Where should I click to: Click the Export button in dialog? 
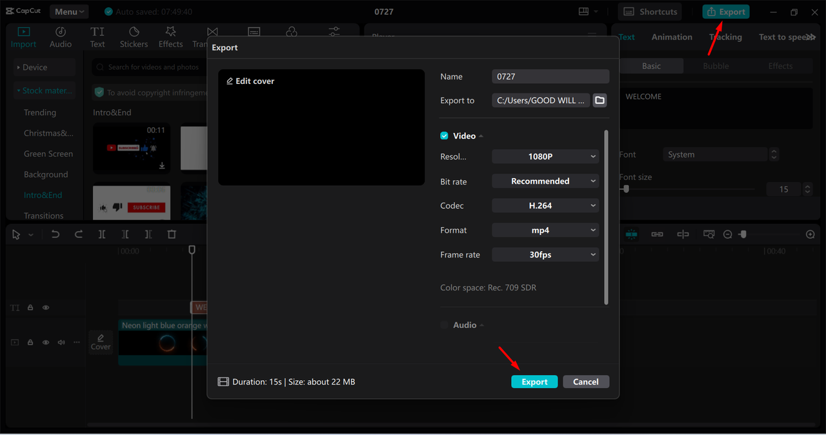534,381
